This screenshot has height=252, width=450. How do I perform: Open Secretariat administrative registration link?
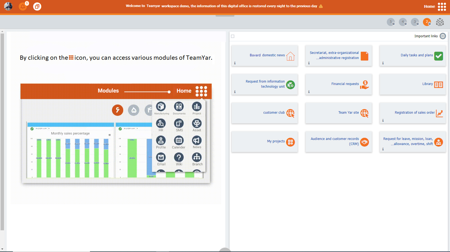[334, 55]
